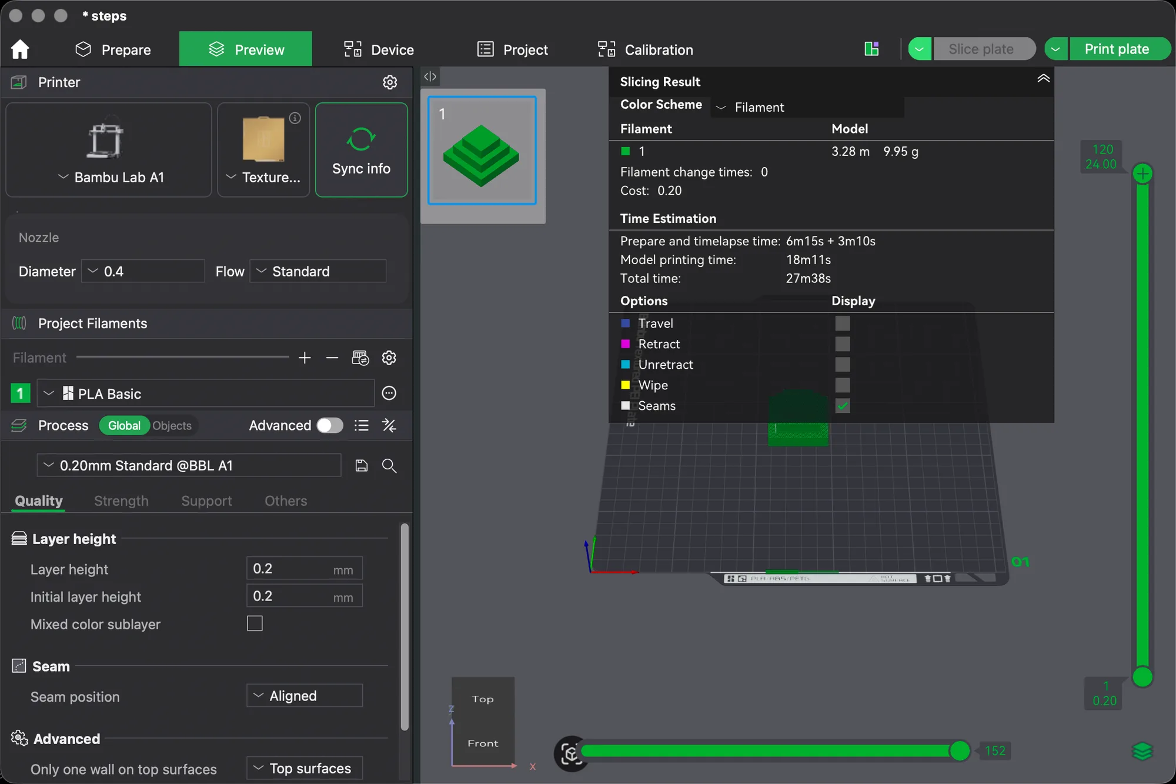Uncheck Seams display checkbox
The height and width of the screenshot is (784, 1176).
[x=843, y=406]
